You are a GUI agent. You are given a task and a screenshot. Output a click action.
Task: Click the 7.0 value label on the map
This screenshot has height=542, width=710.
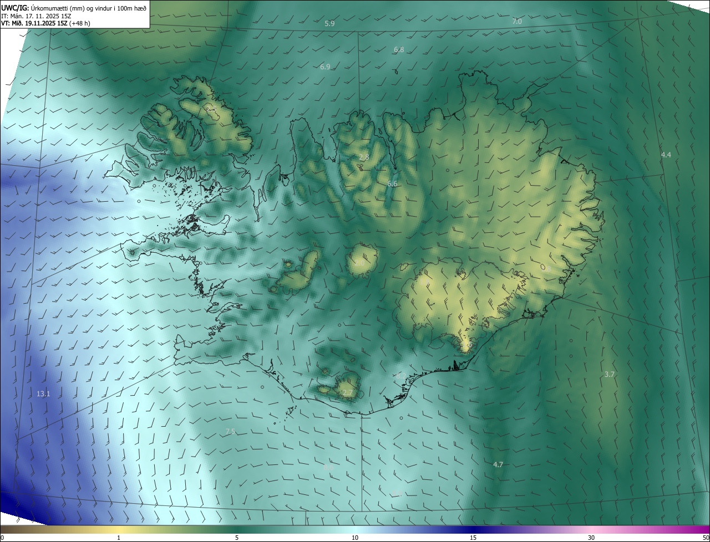click(517, 22)
